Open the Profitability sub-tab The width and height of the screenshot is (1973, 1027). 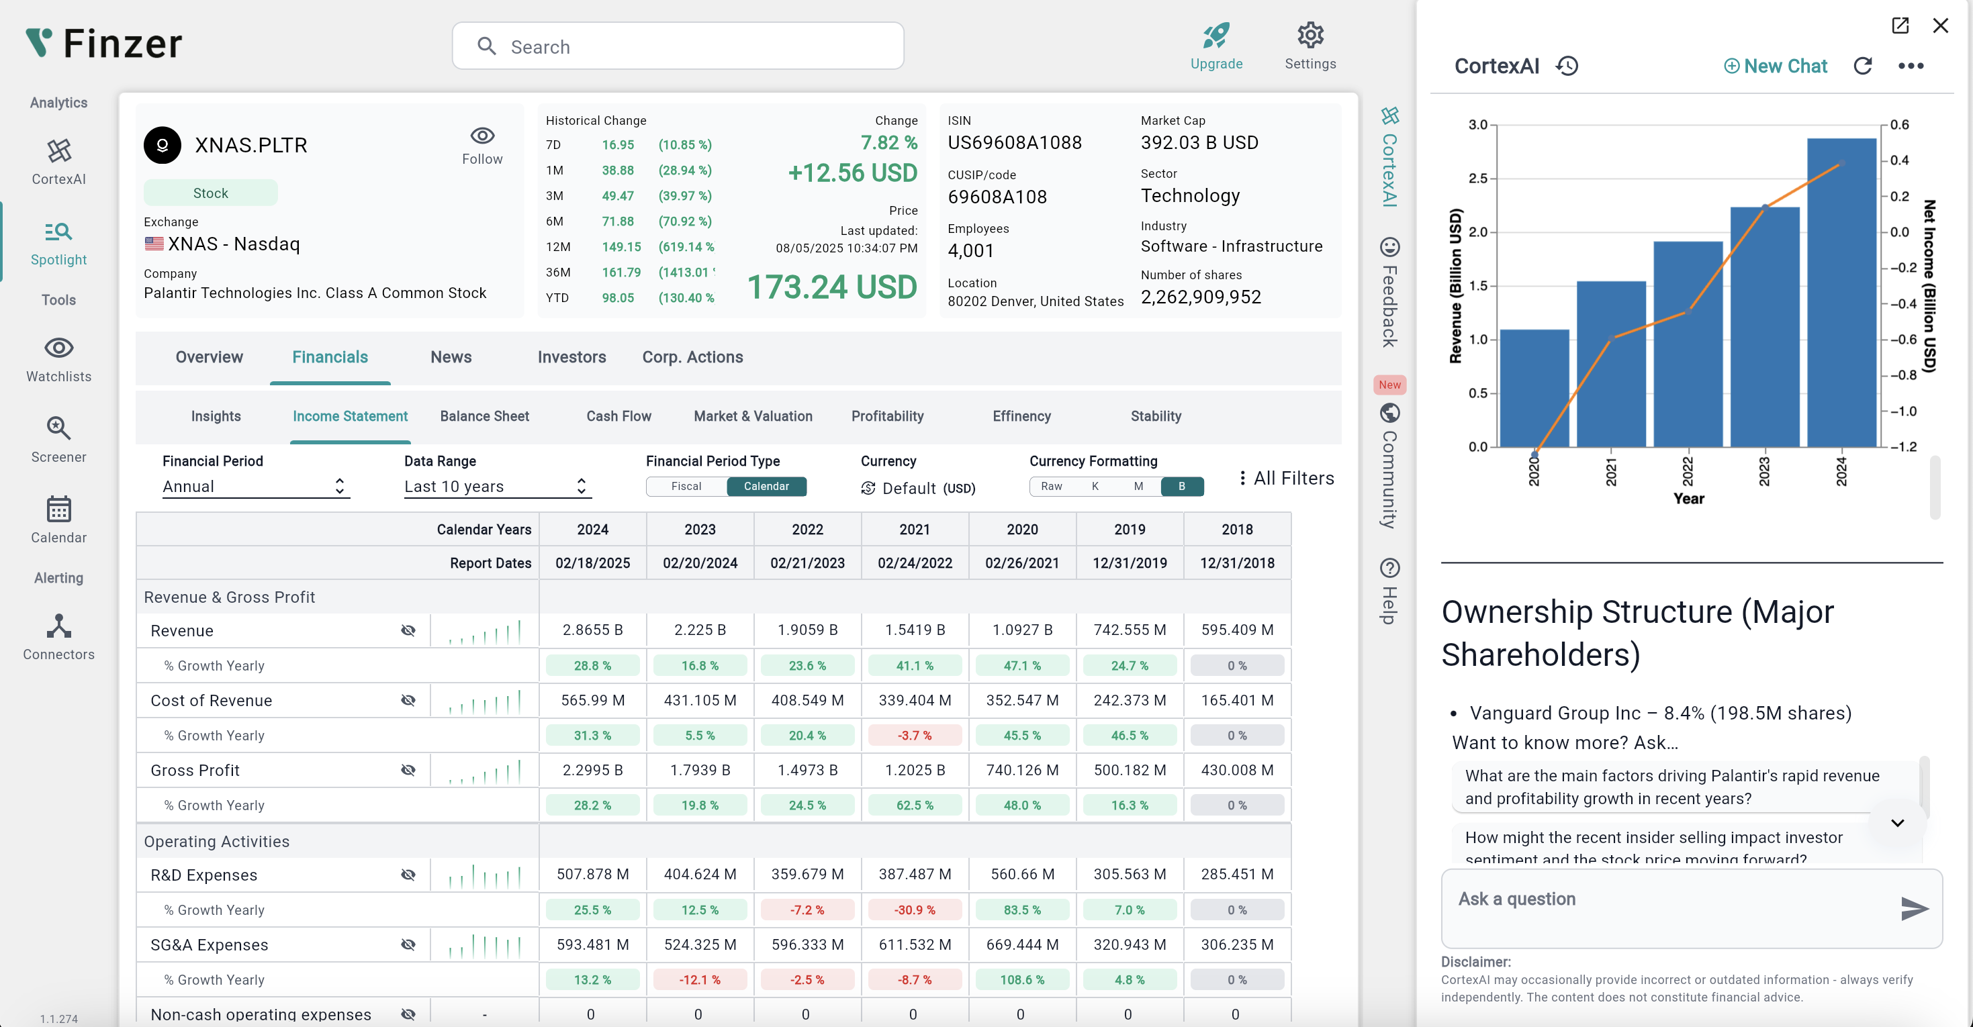887,416
